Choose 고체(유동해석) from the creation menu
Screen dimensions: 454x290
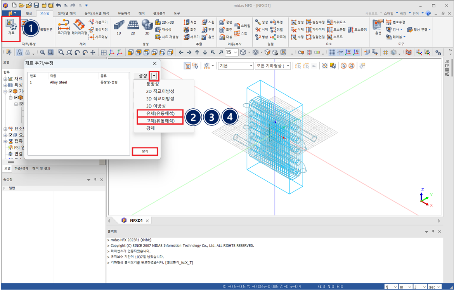point(160,121)
